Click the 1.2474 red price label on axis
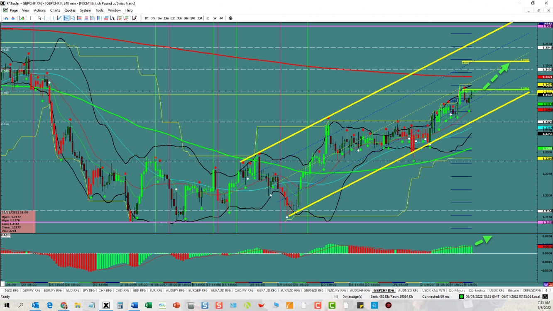 pyautogui.click(x=545, y=77)
